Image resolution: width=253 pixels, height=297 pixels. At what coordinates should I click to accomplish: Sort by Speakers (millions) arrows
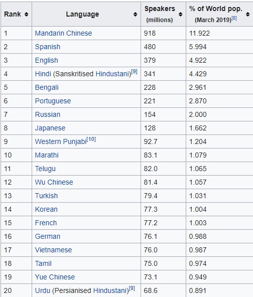[180, 14]
